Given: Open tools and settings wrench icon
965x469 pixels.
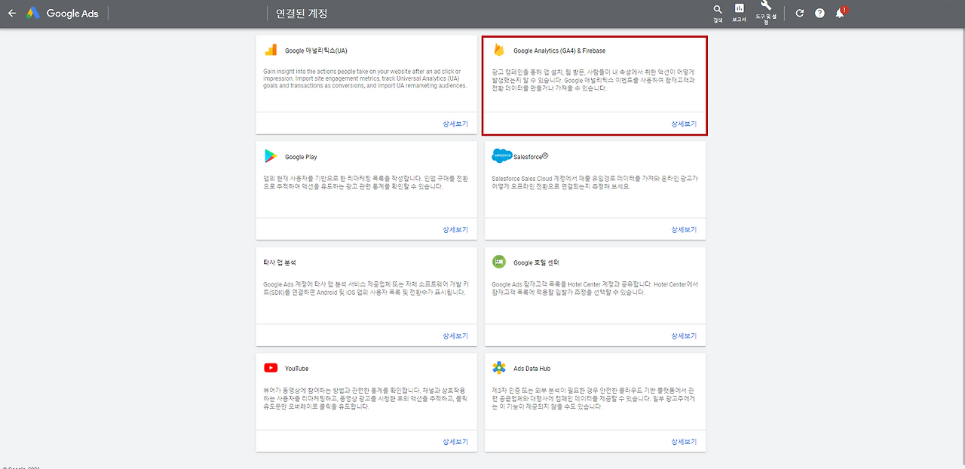Looking at the screenshot, I should 766,6.
